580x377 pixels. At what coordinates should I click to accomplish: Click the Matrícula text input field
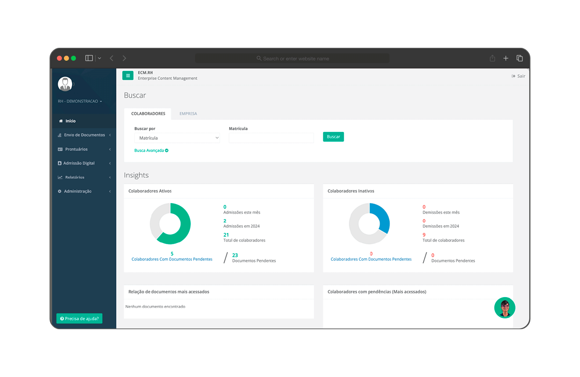pos(271,138)
